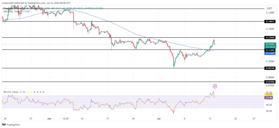
Task: Click the 0.07456 price level label
Action: pyautogui.click(x=271, y=82)
